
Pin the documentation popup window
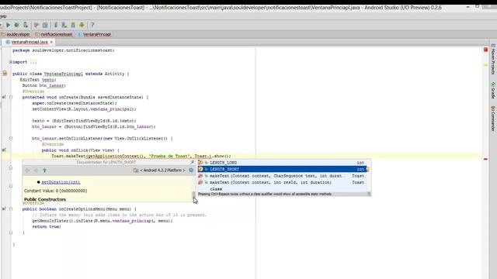[x=192, y=162]
